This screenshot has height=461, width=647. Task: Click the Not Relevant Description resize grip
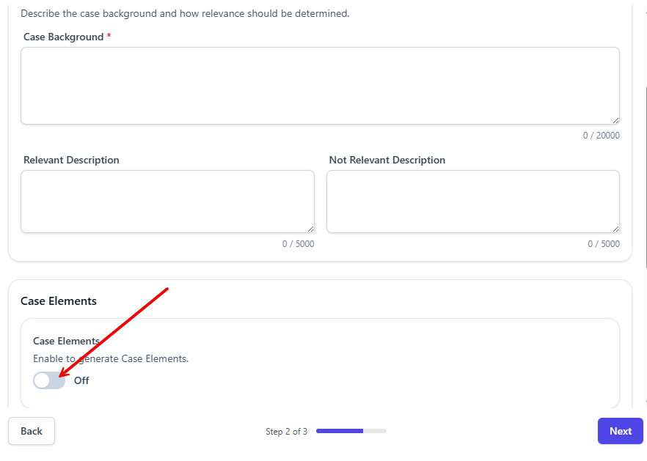coord(615,228)
